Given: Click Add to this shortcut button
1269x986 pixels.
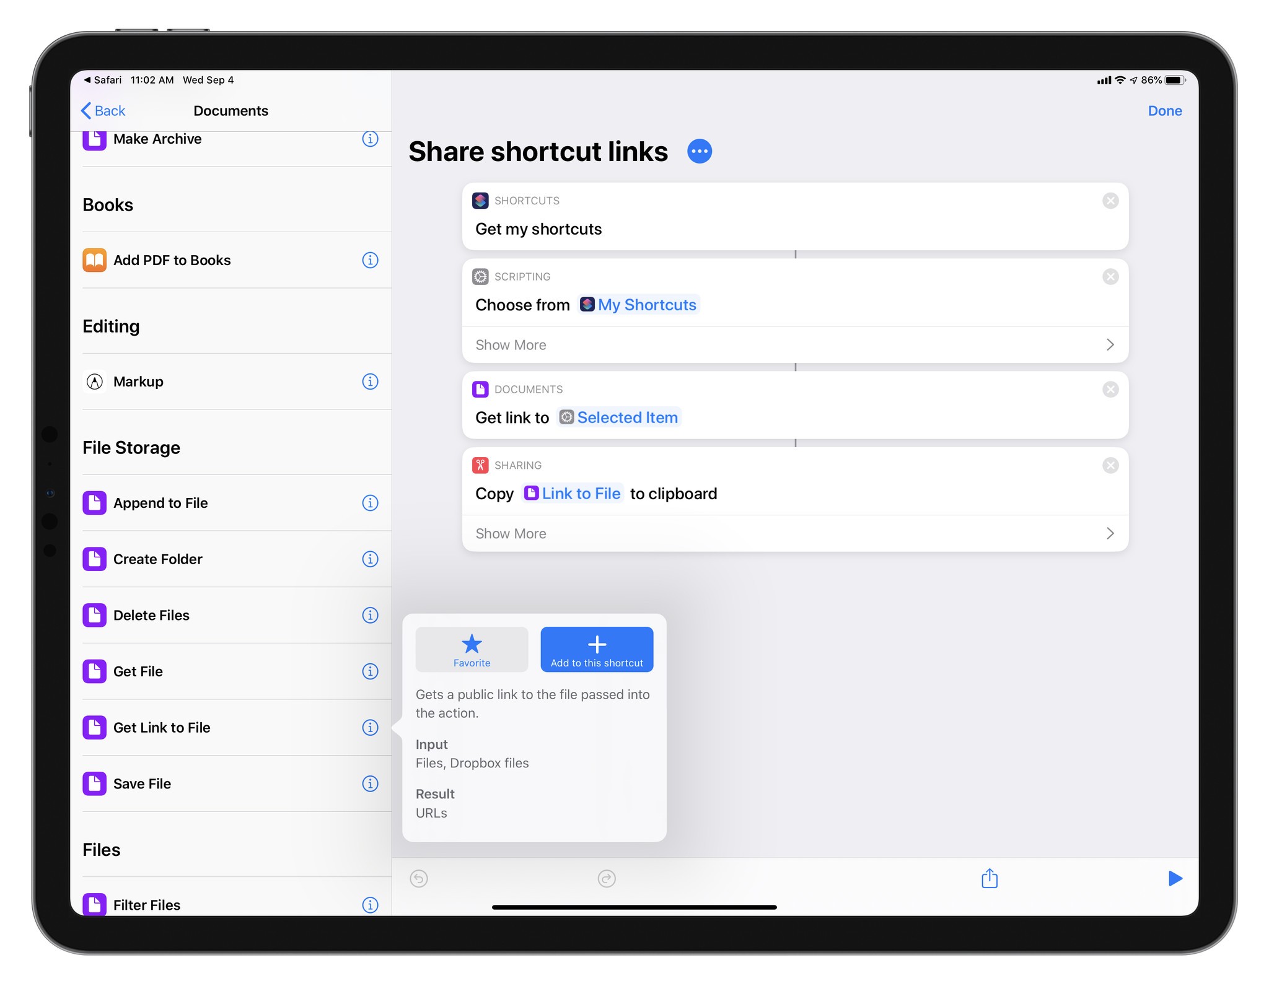Looking at the screenshot, I should point(596,650).
